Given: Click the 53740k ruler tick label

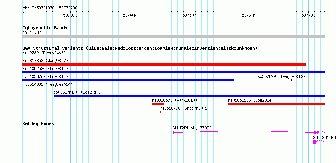Looking at the screenshot, I should (x=129, y=15).
